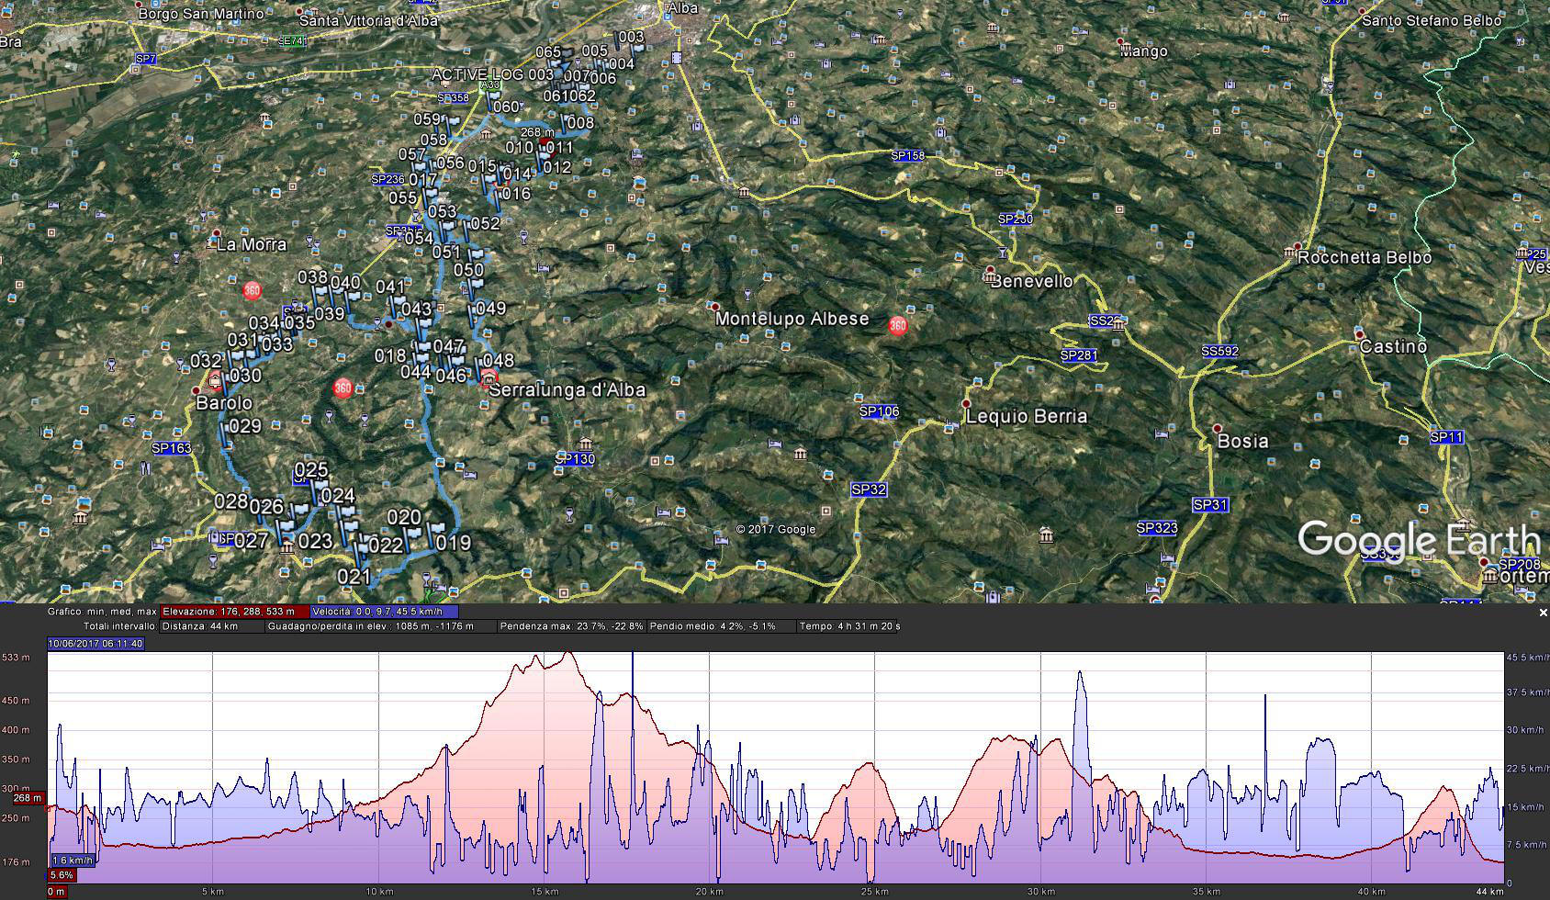Click the Barolo place label
The width and height of the screenshot is (1550, 900).
click(x=225, y=403)
